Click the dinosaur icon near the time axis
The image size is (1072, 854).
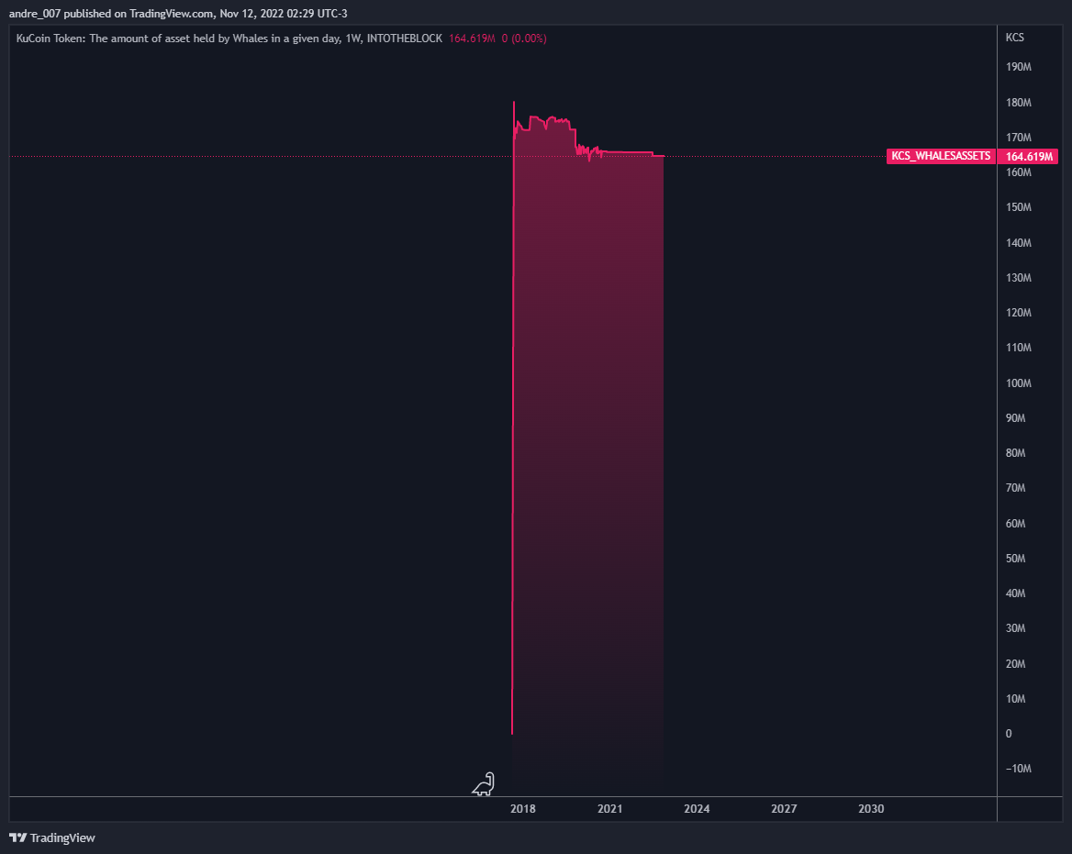[x=484, y=784]
